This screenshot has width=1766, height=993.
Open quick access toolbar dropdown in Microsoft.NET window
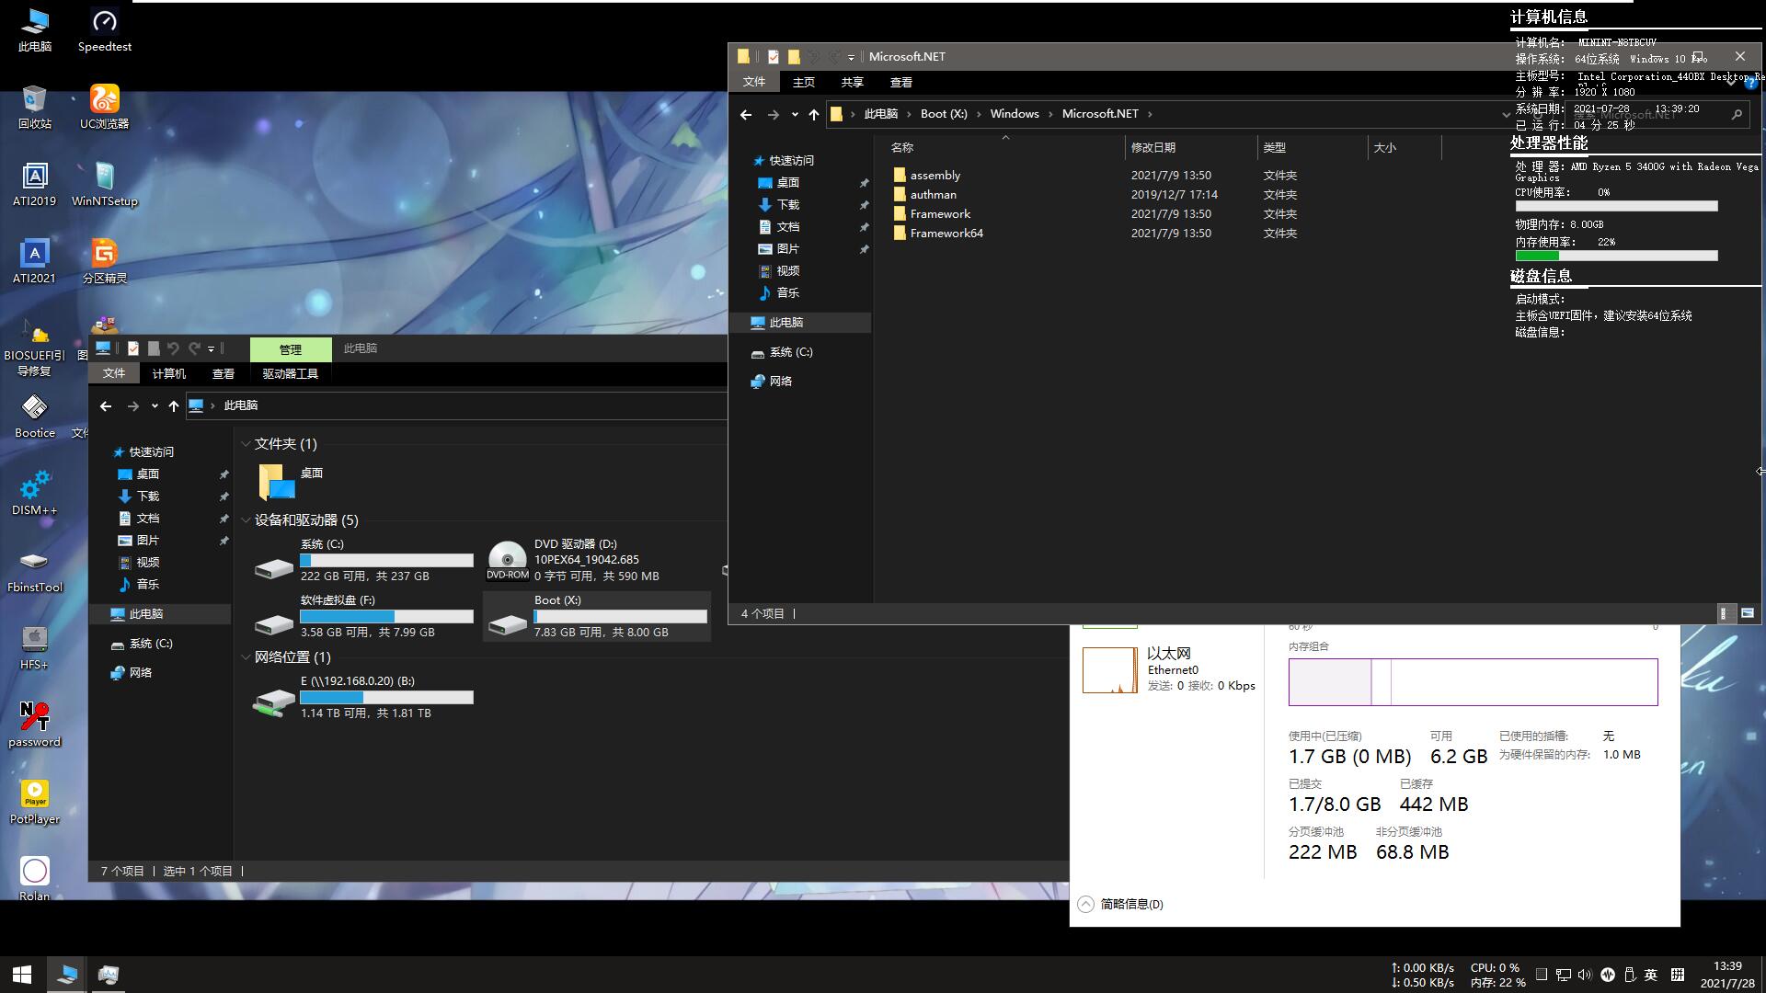click(851, 57)
